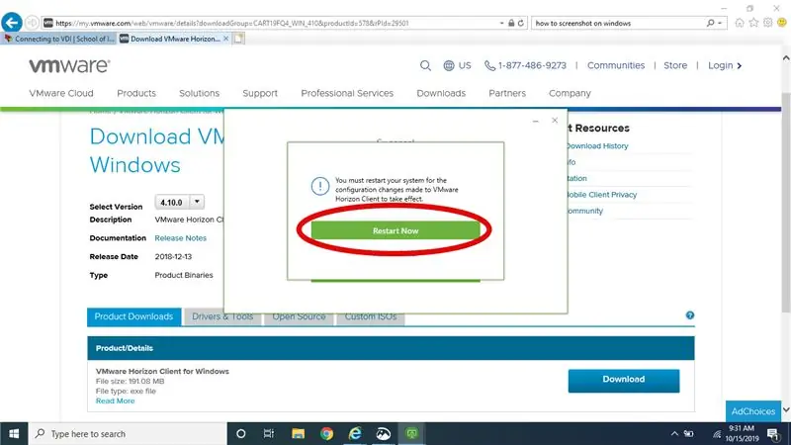791x445 pixels.
Task: Close the Download VMware Horizon tab
Action: click(226, 39)
